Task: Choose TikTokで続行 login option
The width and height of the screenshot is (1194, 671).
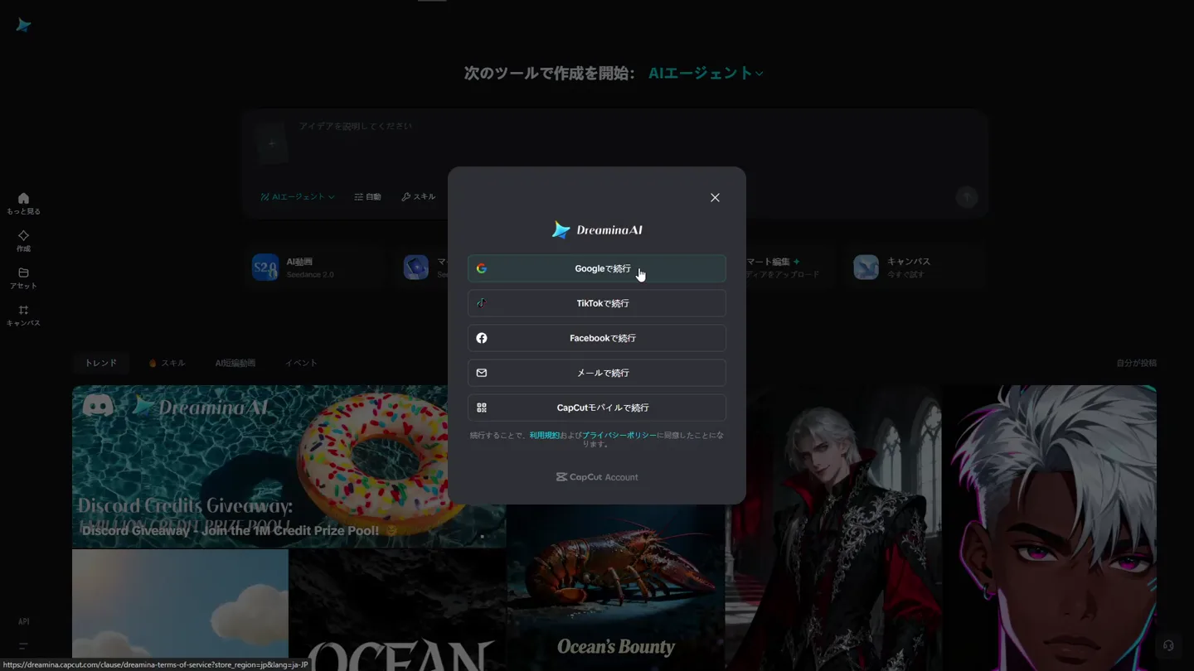Action: click(x=596, y=303)
